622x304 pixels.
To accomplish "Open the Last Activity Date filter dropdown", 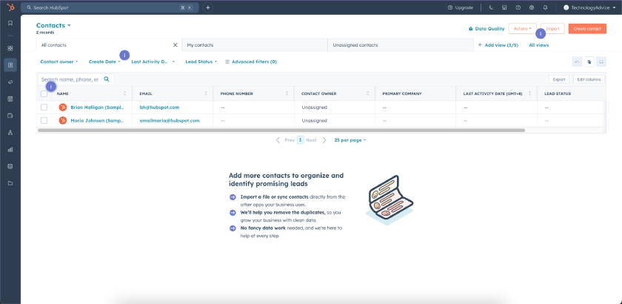I will (153, 62).
